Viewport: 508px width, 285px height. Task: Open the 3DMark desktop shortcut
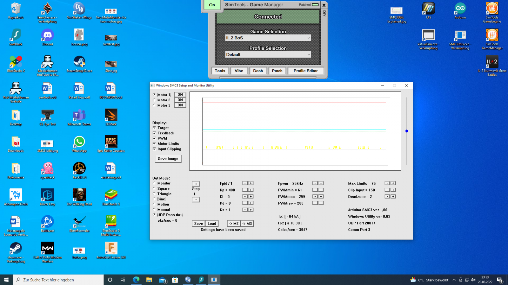(x=111, y=117)
